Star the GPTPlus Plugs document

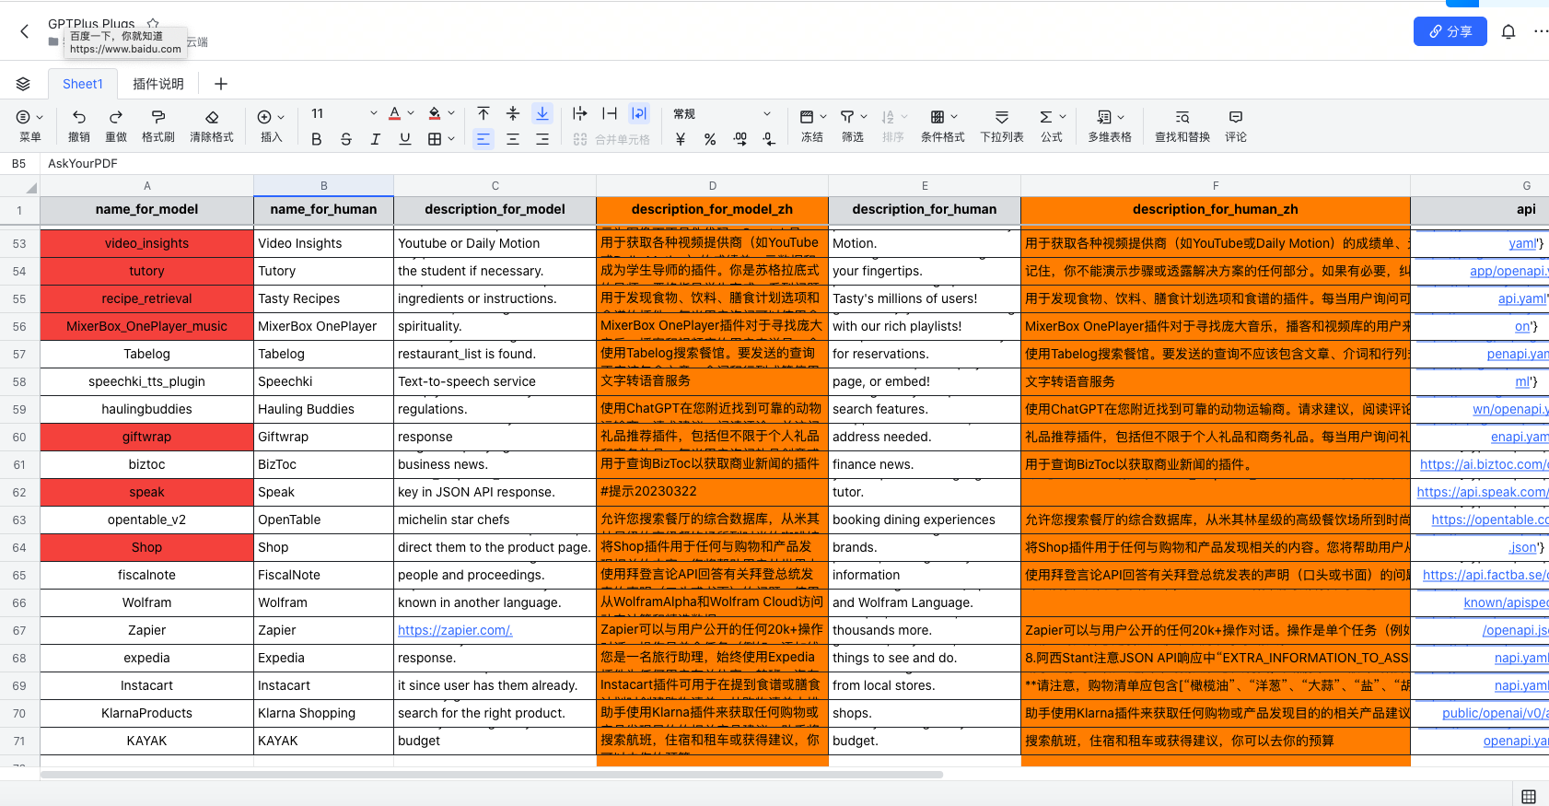153,23
